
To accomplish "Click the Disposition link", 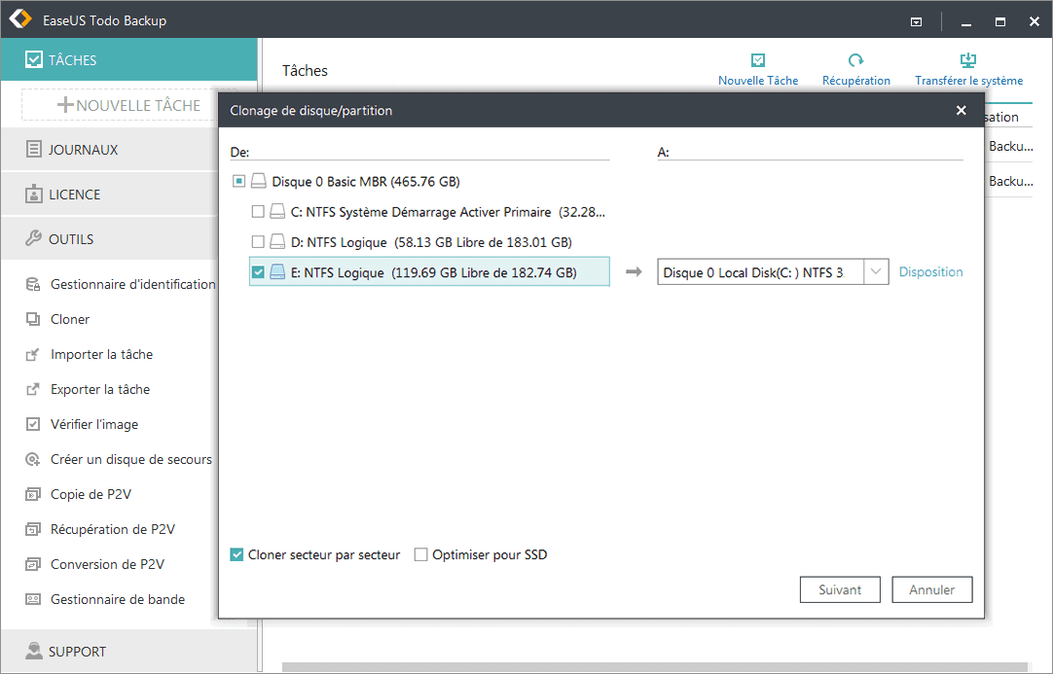I will click(930, 272).
